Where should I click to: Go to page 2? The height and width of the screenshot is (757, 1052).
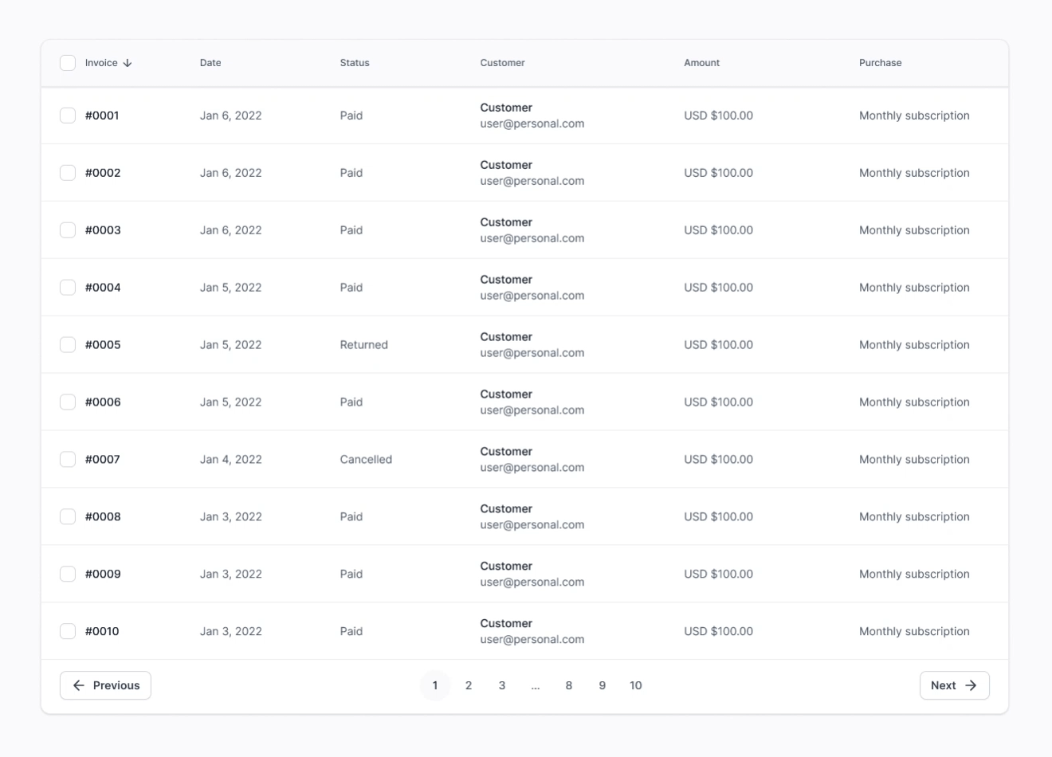[x=469, y=685]
